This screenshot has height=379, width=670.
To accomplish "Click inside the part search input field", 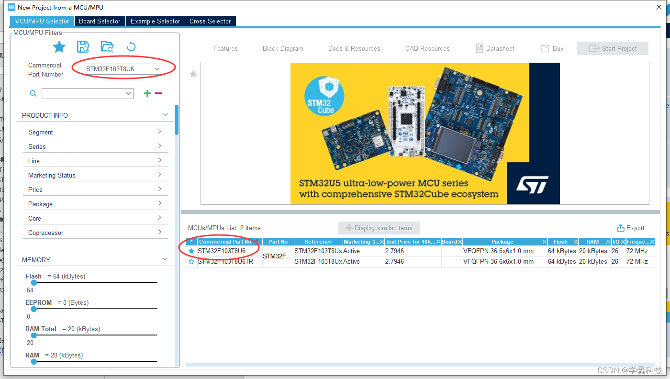I will point(83,93).
